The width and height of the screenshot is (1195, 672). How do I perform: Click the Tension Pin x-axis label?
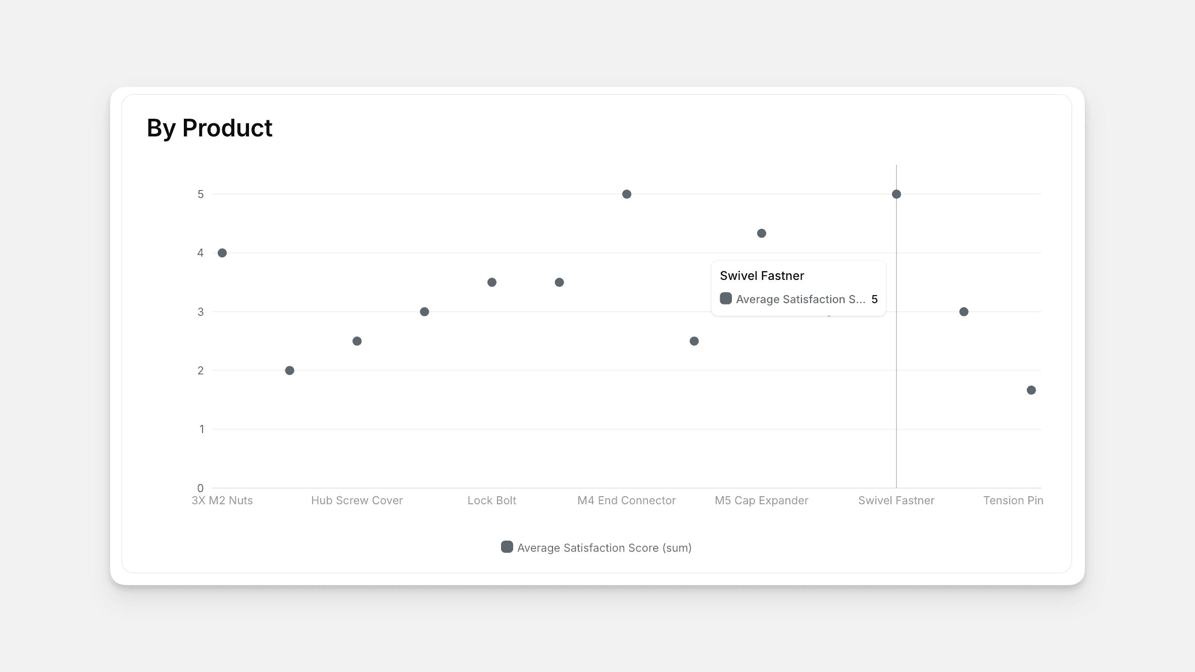point(1013,500)
